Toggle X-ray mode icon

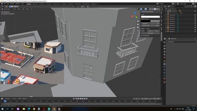tap(150, 9)
